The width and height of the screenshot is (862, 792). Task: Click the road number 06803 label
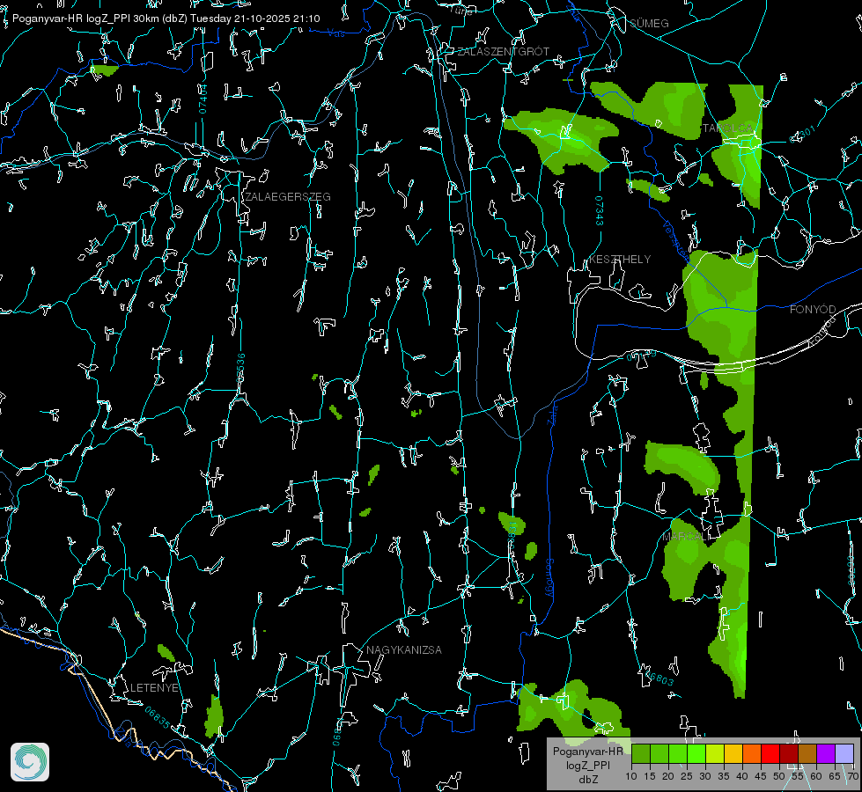pyautogui.click(x=658, y=678)
